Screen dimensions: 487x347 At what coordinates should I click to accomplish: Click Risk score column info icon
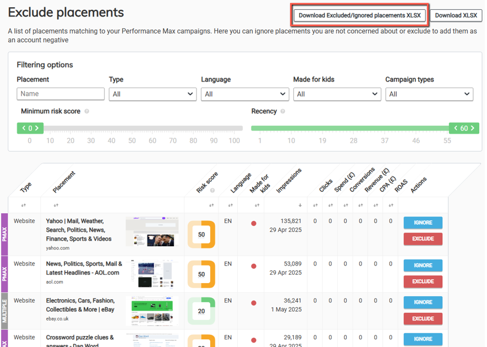click(x=212, y=191)
